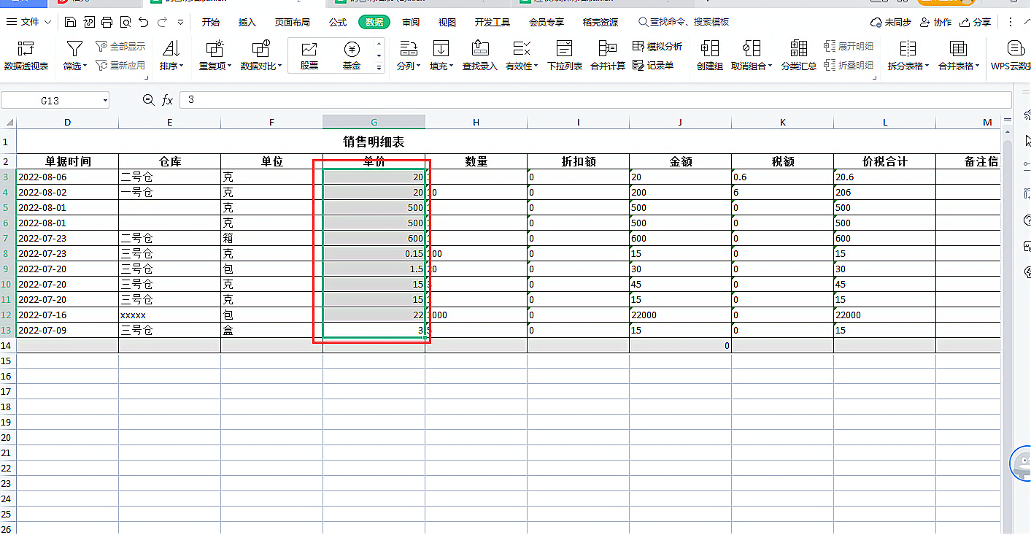
Task: Open the 分类汇总 subtotal tool
Action: (799, 56)
